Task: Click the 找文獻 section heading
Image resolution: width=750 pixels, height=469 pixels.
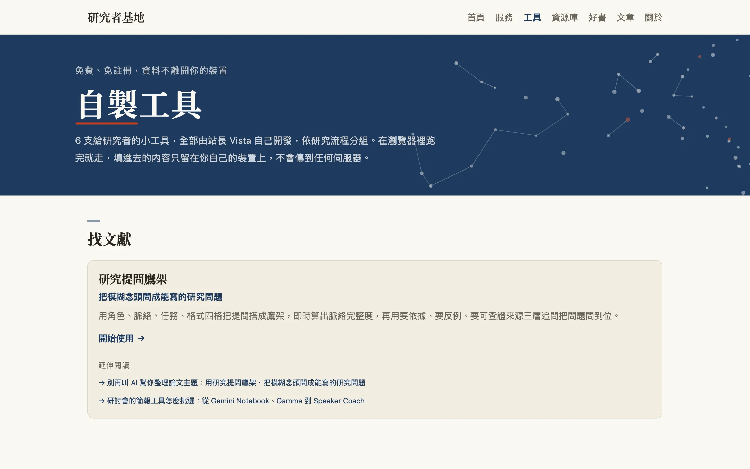Action: click(x=109, y=239)
